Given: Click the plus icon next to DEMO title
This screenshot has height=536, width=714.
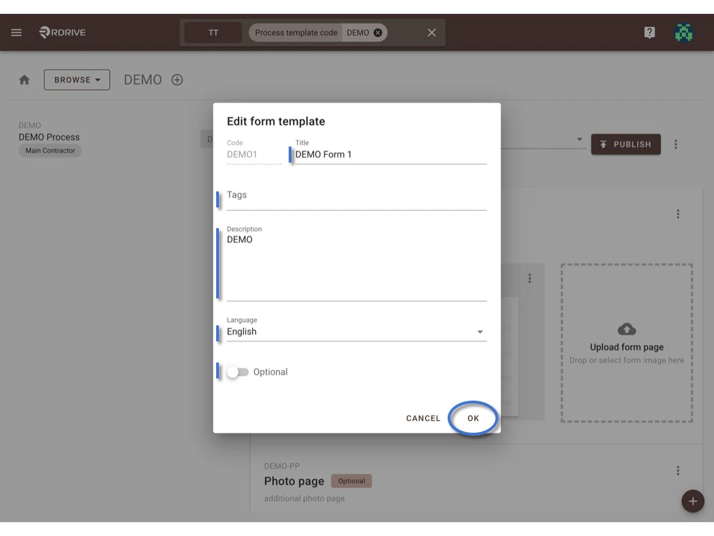Looking at the screenshot, I should click(x=177, y=80).
